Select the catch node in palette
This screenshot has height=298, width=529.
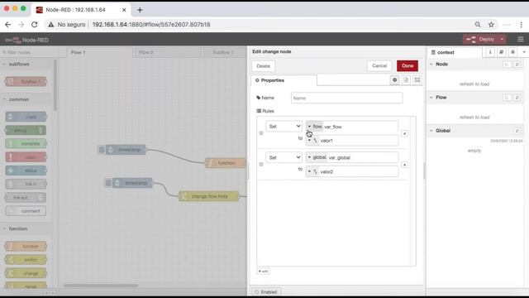(26, 157)
